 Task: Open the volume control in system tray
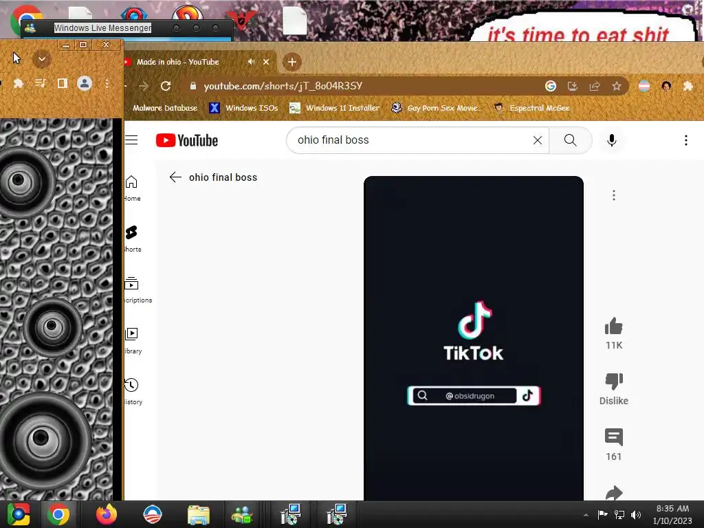coord(636,514)
